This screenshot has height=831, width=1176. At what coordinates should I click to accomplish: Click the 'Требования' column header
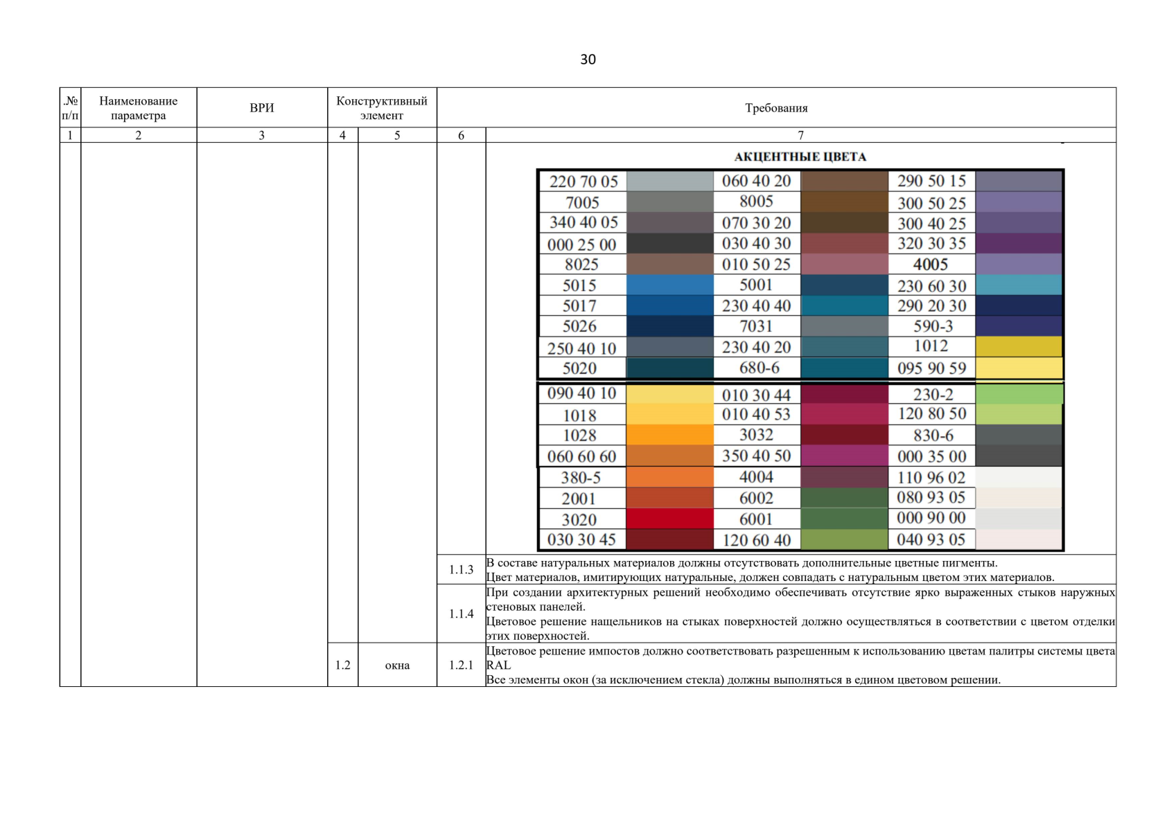pos(776,108)
